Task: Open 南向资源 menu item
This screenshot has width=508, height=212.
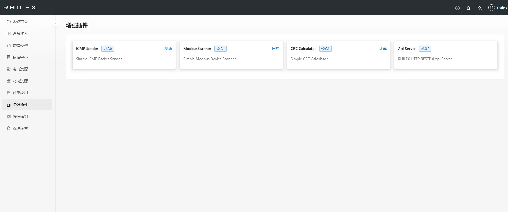Action: (27, 69)
